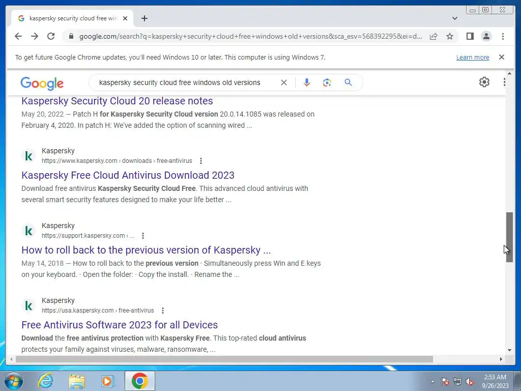Click the scroll left arrow at bottom
This screenshot has width=521, height=391.
click(x=11, y=359)
